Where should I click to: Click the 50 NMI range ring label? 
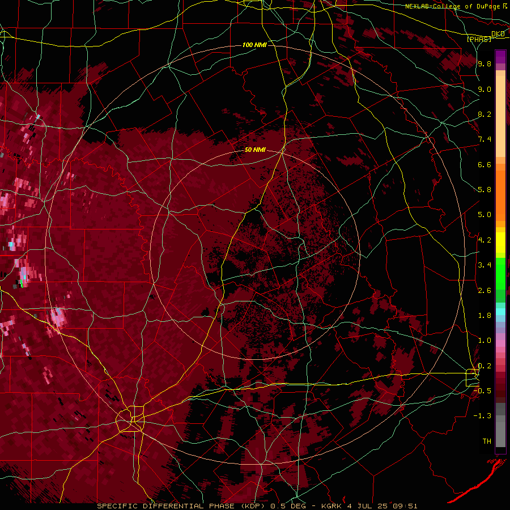(x=254, y=150)
